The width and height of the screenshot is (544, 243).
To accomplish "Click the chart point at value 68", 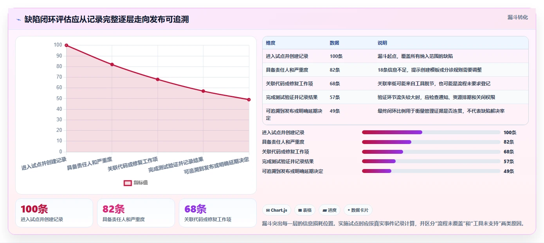I will [158, 79].
